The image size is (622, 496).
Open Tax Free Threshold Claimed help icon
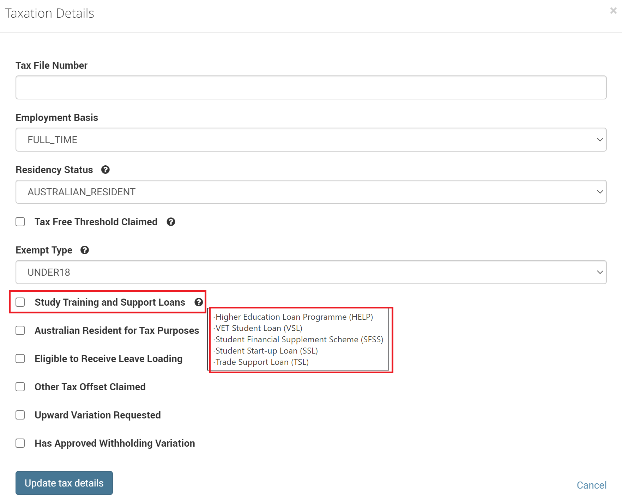pyautogui.click(x=171, y=222)
